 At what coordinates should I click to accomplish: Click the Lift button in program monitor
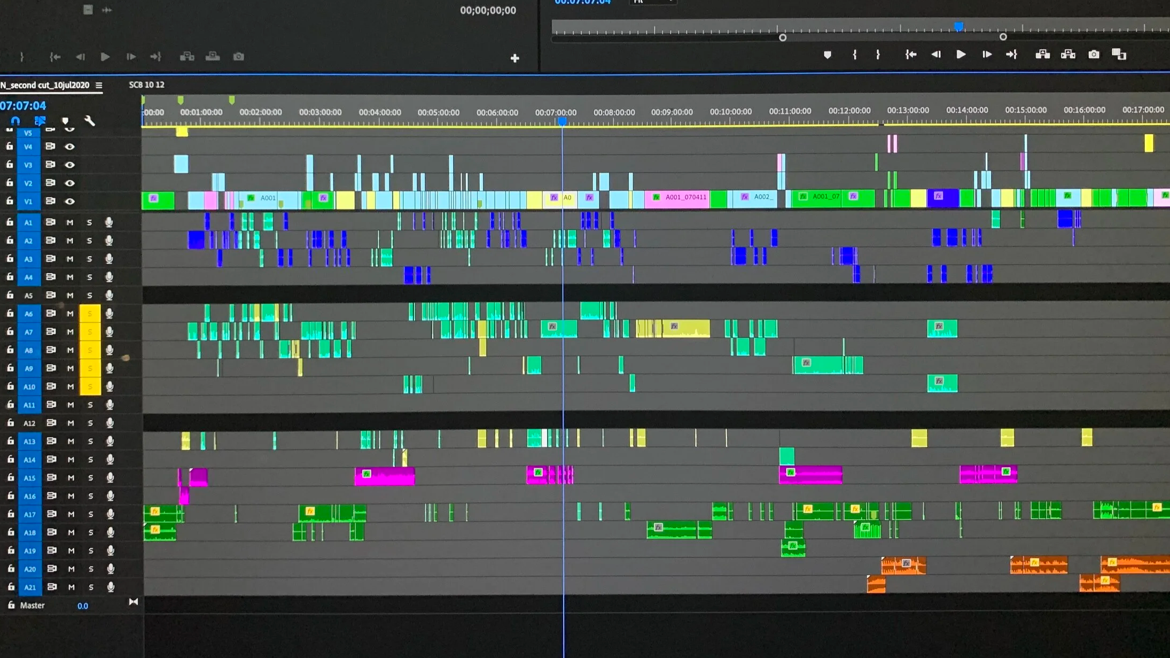1042,55
